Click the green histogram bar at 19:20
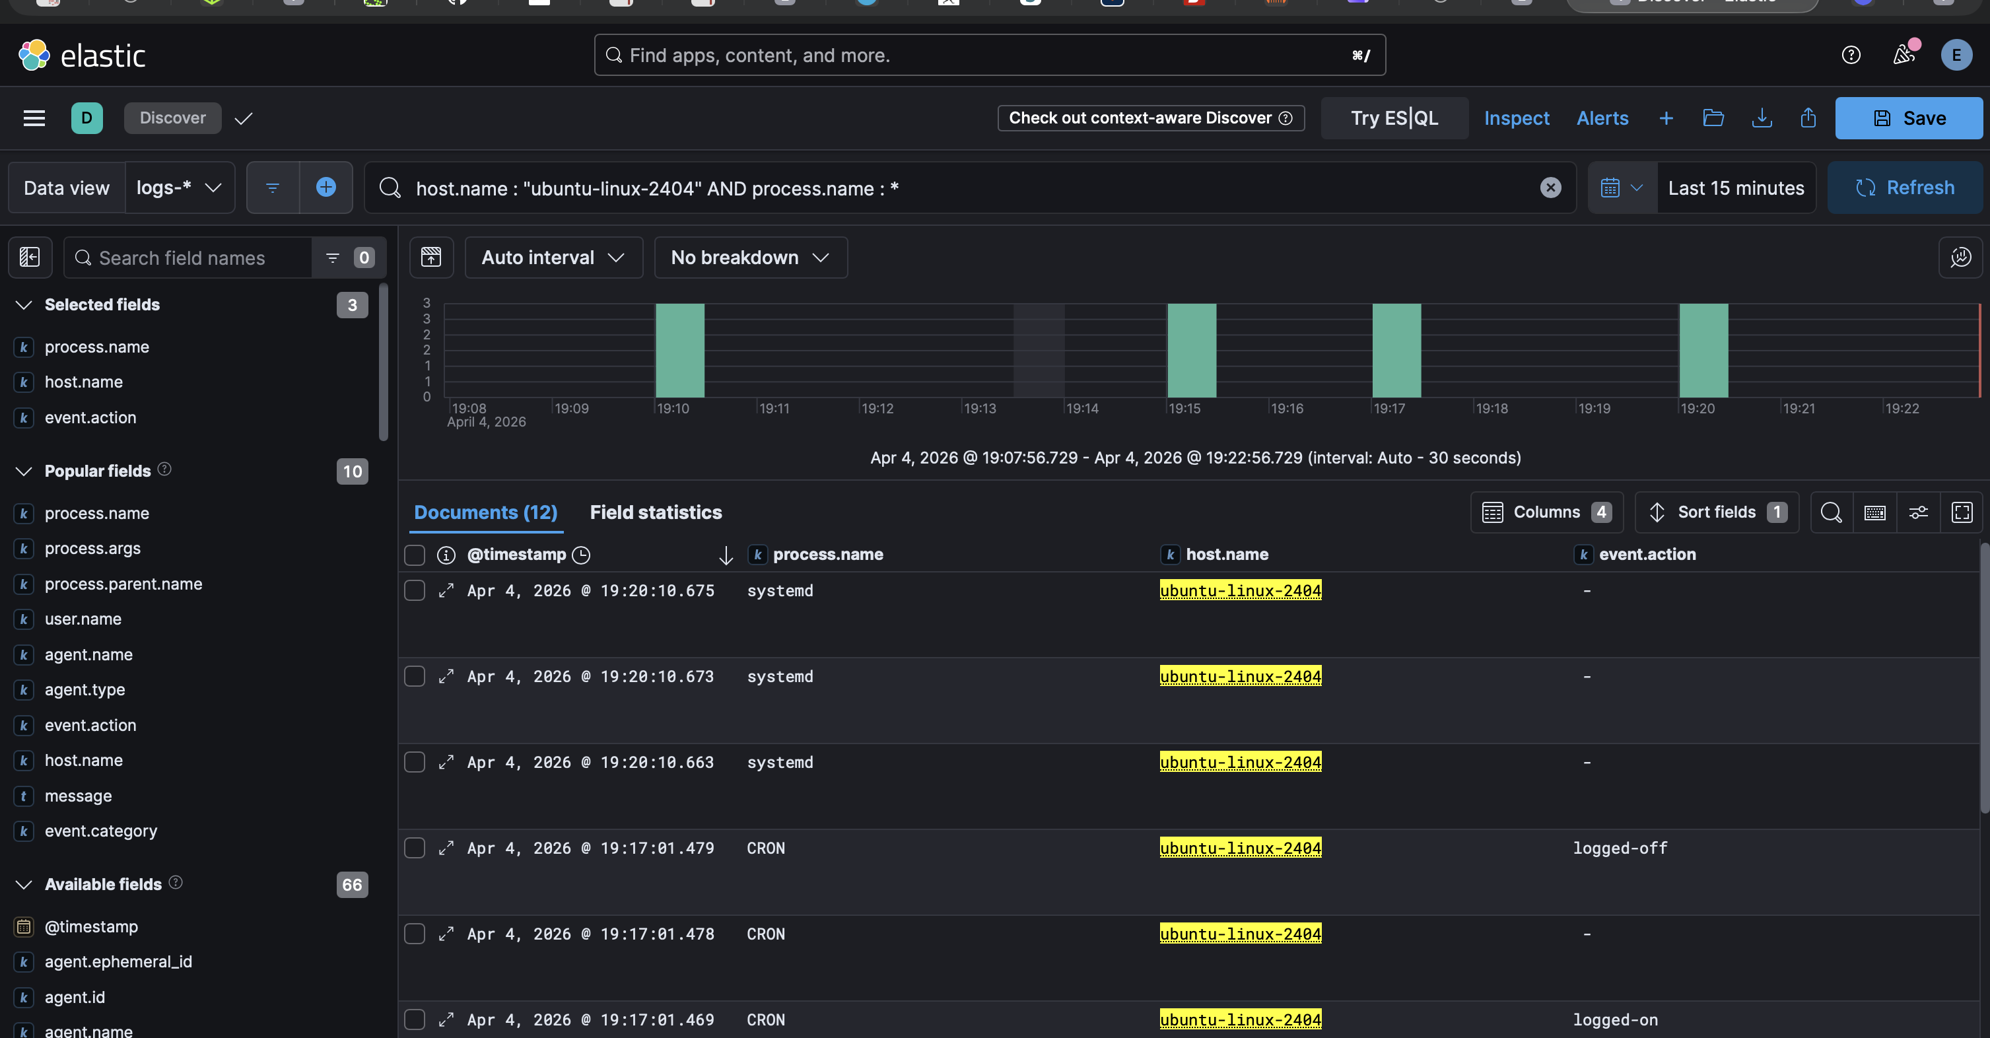Image resolution: width=1990 pixels, height=1038 pixels. click(x=1703, y=351)
